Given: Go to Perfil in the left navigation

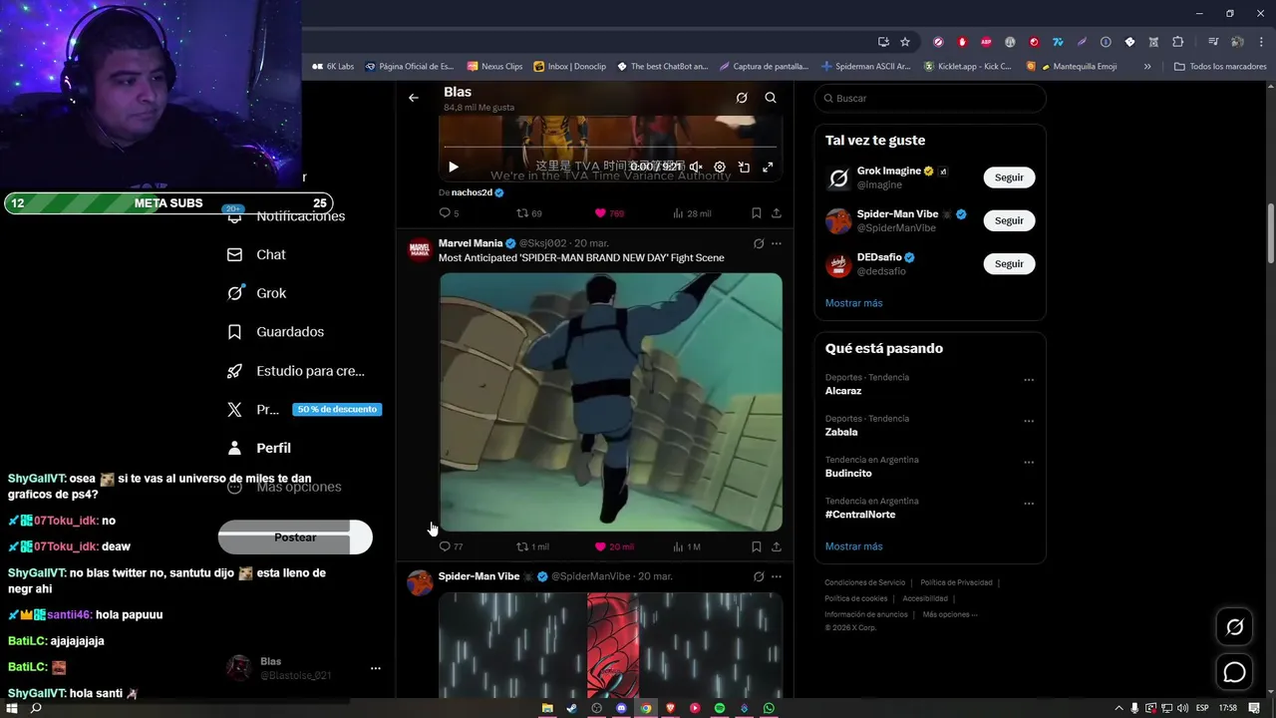Looking at the screenshot, I should coord(258,448).
